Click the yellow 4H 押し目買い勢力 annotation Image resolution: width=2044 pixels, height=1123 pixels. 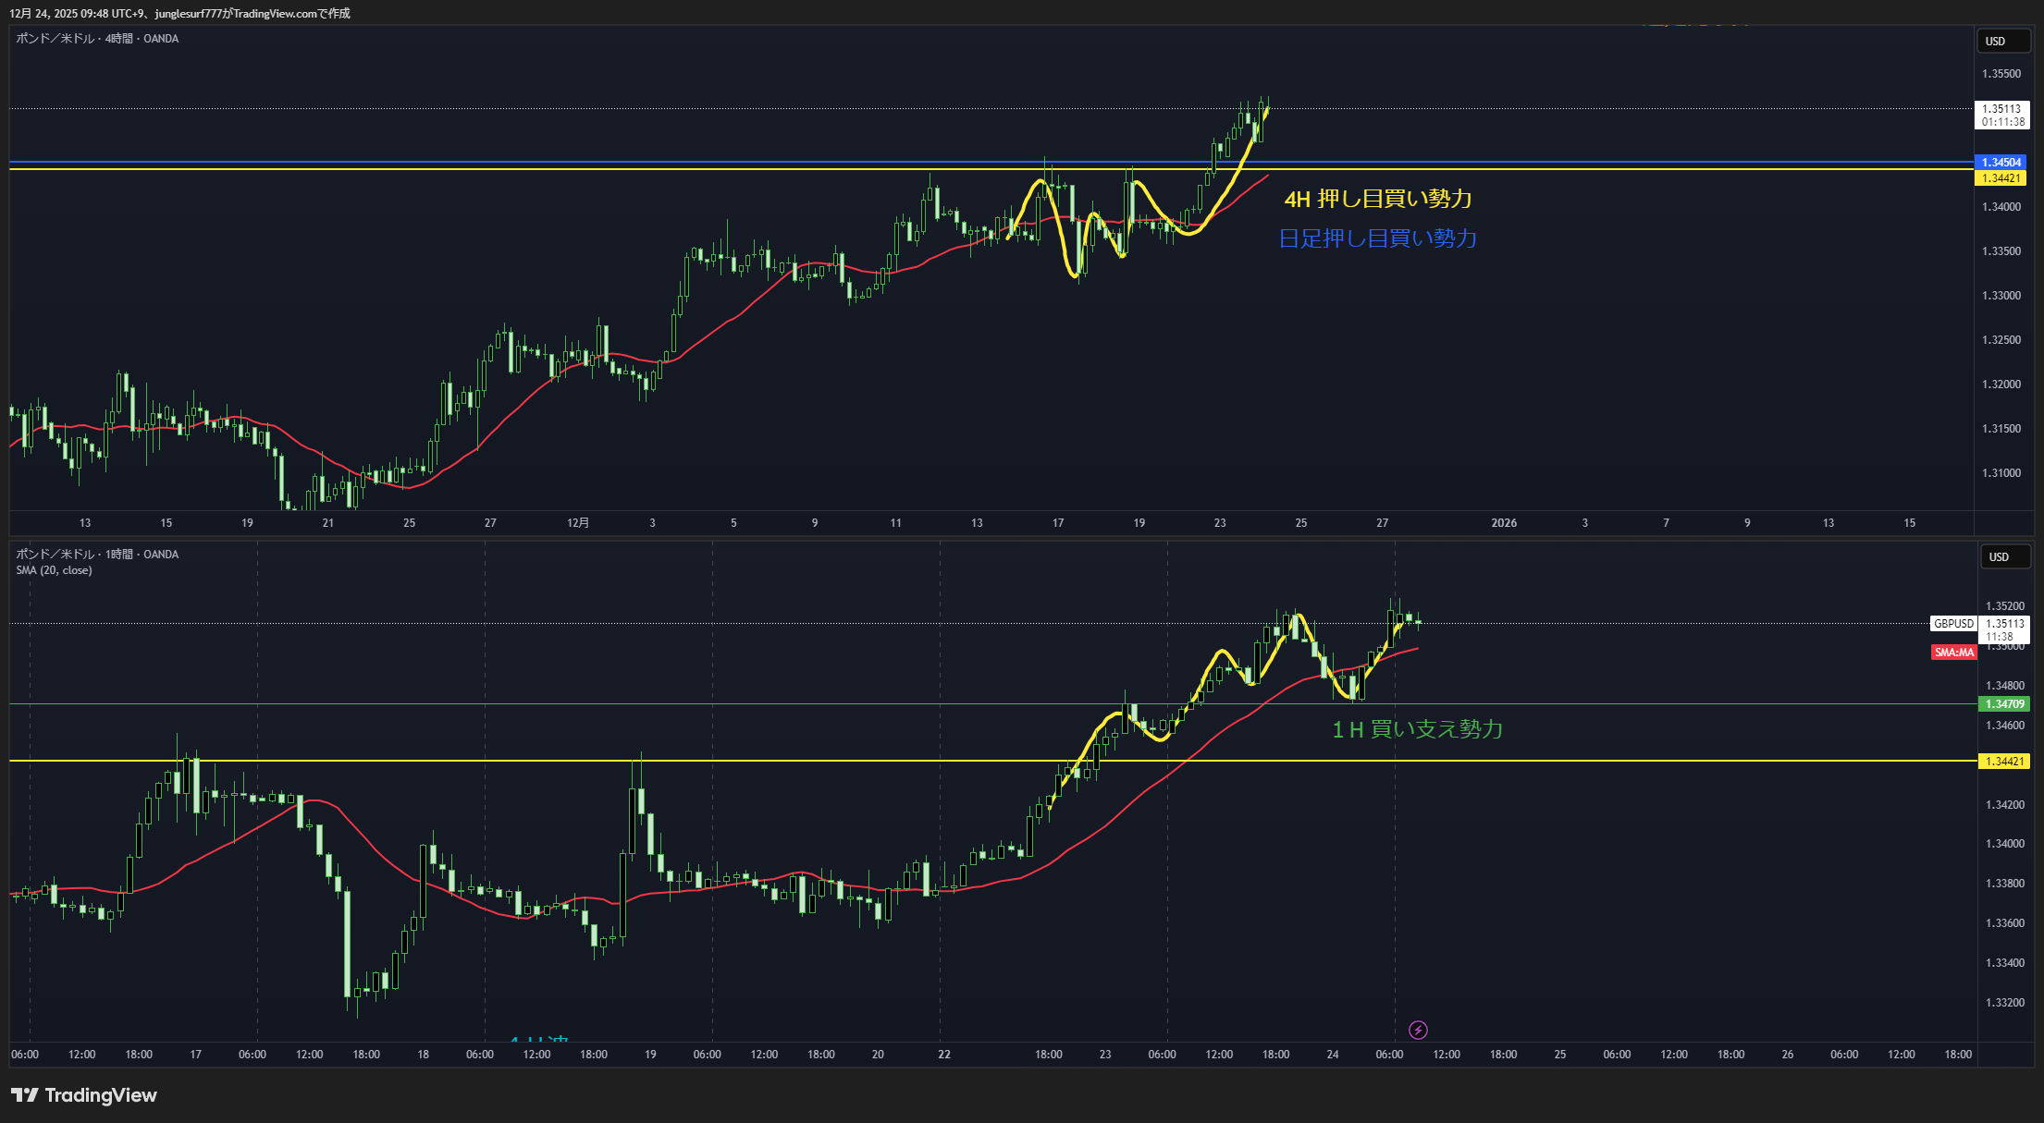1377,199
